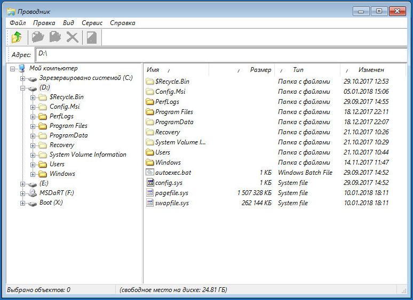Expand the Program Files tree node

click(33, 126)
